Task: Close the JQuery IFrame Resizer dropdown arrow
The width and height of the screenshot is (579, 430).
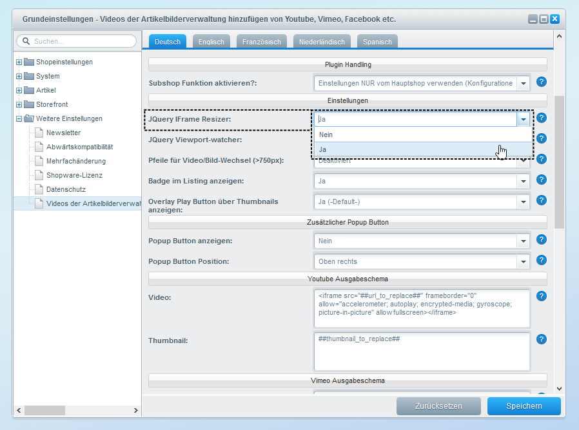Action: tap(524, 119)
